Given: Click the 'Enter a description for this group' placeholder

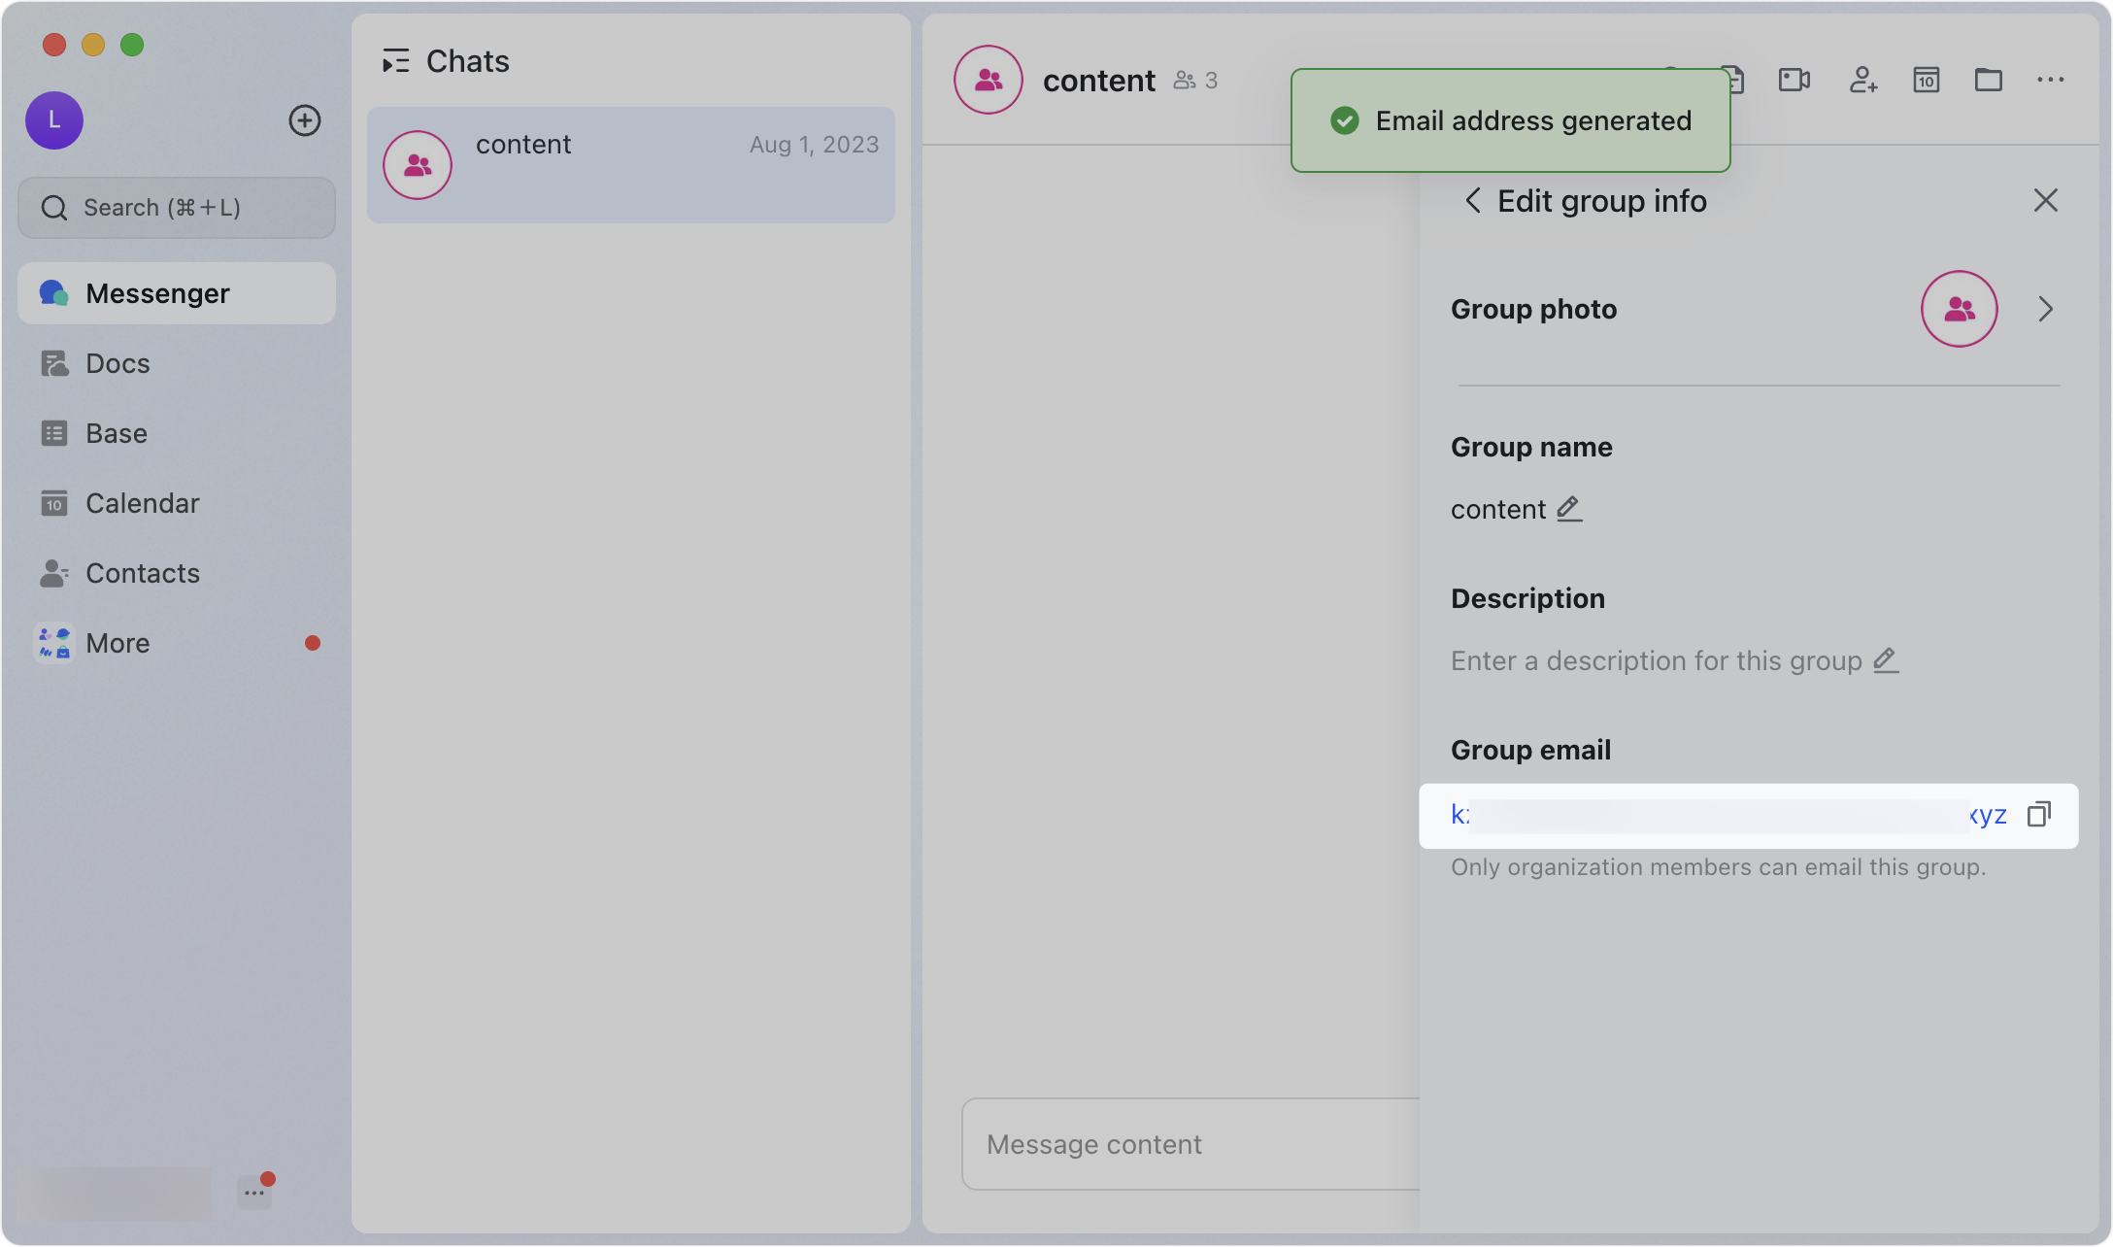Looking at the screenshot, I should click(1657, 660).
